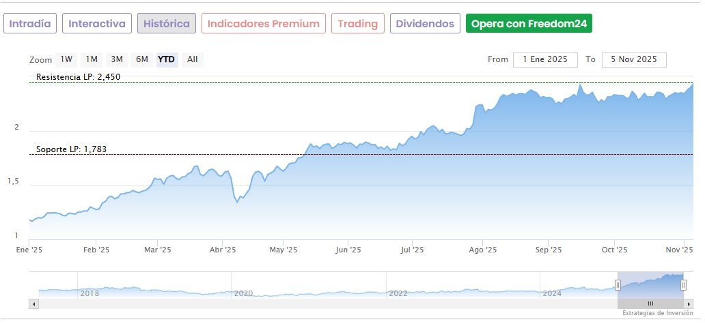Image resolution: width=705 pixels, height=324 pixels.
Task: View the Dividendos tab
Action: point(424,24)
